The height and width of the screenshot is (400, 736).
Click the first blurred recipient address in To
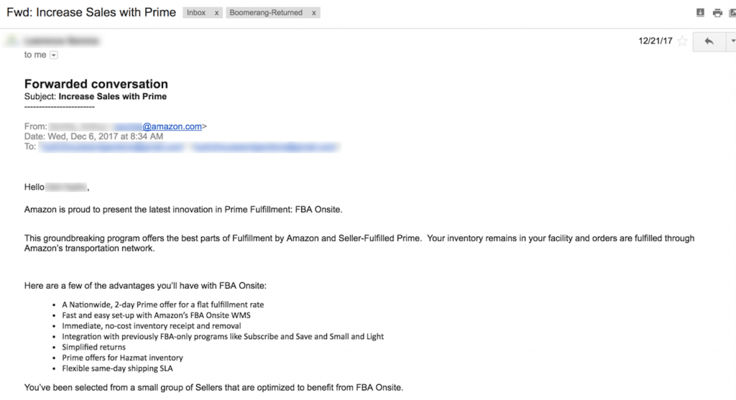tap(111, 147)
